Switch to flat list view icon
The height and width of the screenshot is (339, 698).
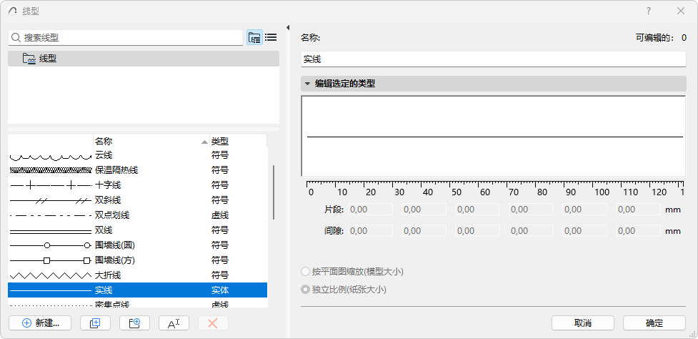pyautogui.click(x=271, y=37)
